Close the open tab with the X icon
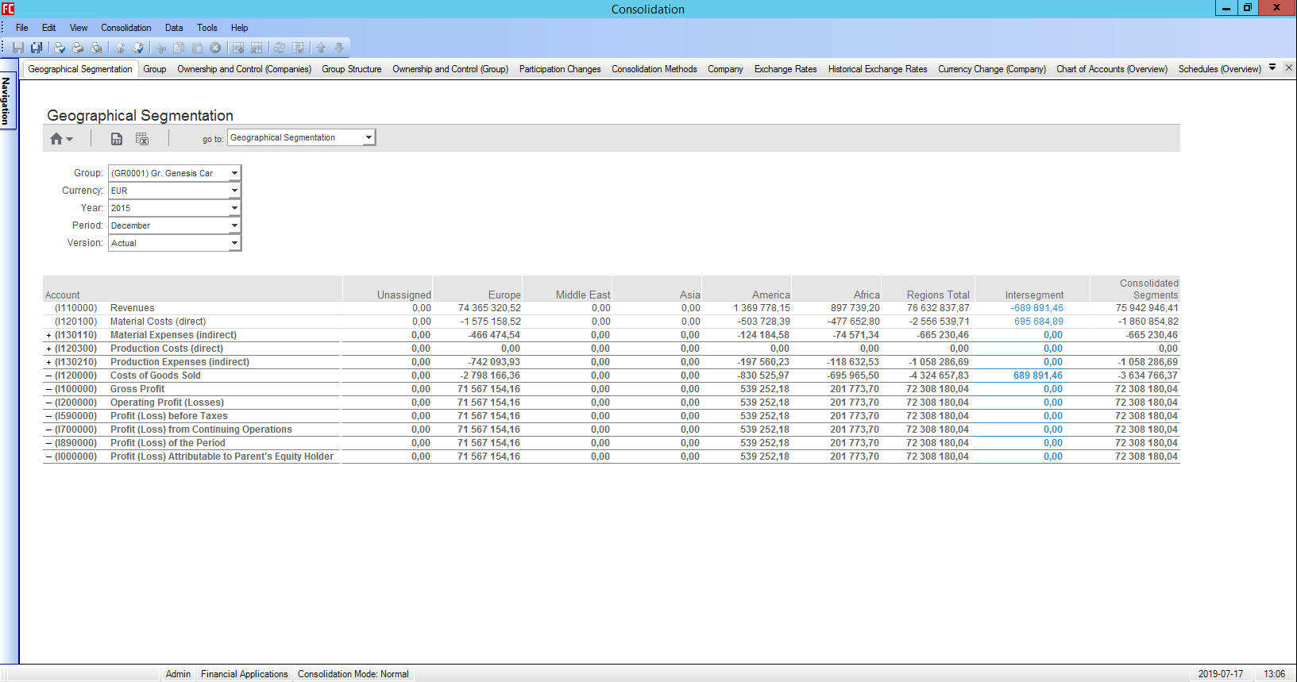This screenshot has width=1297, height=682. pos(1288,68)
